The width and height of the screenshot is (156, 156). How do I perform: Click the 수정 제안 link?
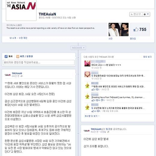tap(23, 38)
